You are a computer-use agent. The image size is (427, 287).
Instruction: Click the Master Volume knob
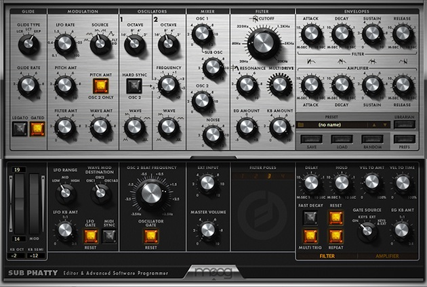pos(207,230)
